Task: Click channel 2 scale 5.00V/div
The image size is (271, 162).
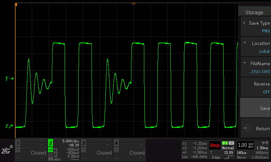Action: [71, 141]
